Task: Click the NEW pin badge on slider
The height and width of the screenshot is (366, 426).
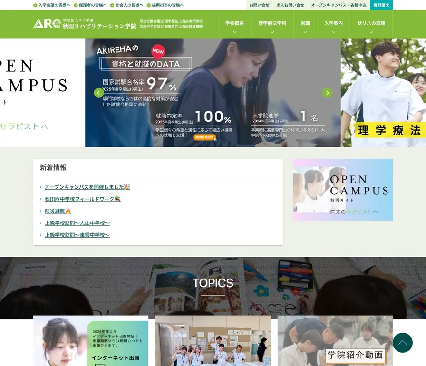Action: coord(158,52)
